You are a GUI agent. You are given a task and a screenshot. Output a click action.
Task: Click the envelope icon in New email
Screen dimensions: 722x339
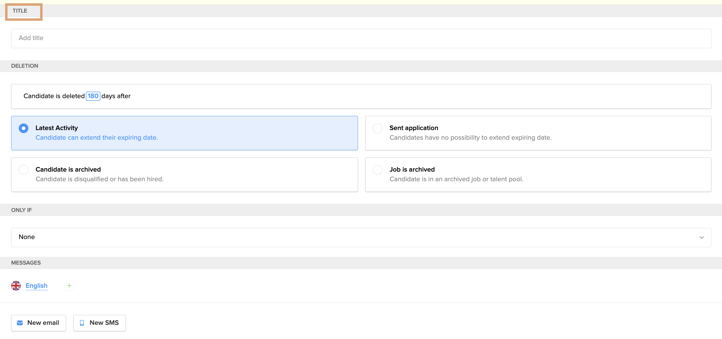(20, 323)
